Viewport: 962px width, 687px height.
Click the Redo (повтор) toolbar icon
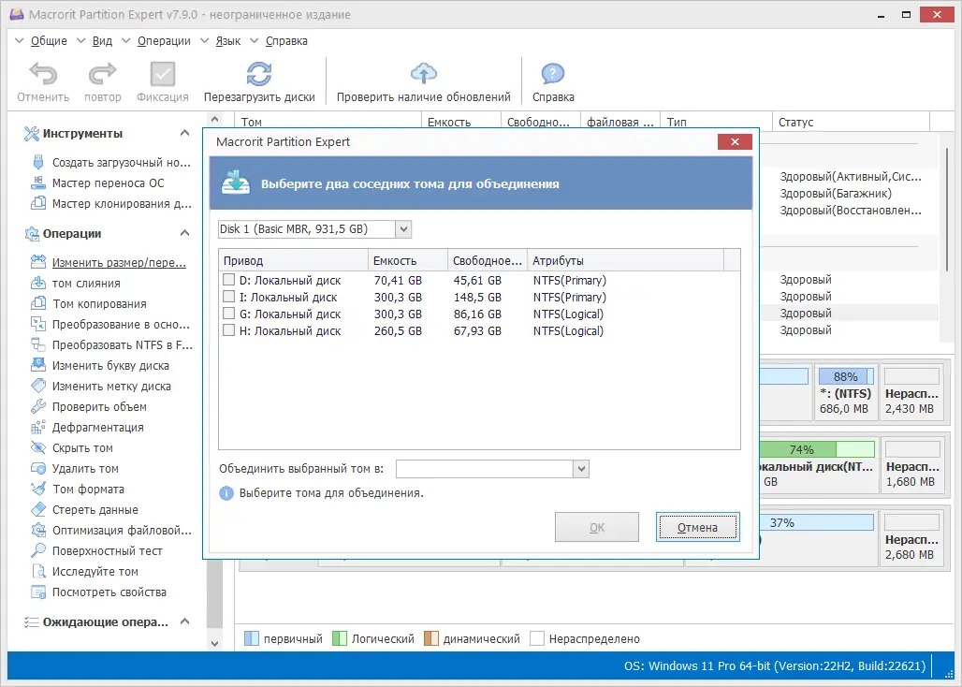pyautogui.click(x=102, y=74)
